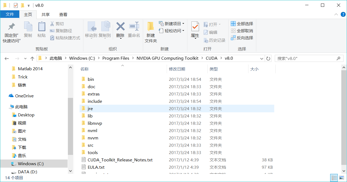
Task: Click the file list scroll down arrow
Action: (344, 171)
